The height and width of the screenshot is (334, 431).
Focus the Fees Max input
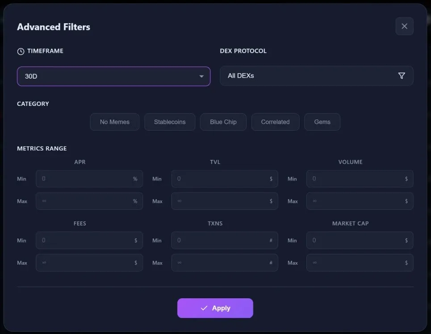point(89,263)
